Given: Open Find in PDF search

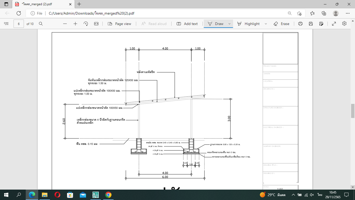Looking at the screenshot, I should [x=41, y=24].
